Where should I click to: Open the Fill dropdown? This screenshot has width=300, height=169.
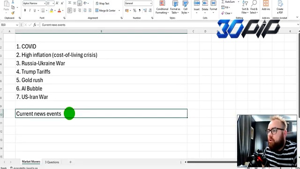(x=226, y=8)
